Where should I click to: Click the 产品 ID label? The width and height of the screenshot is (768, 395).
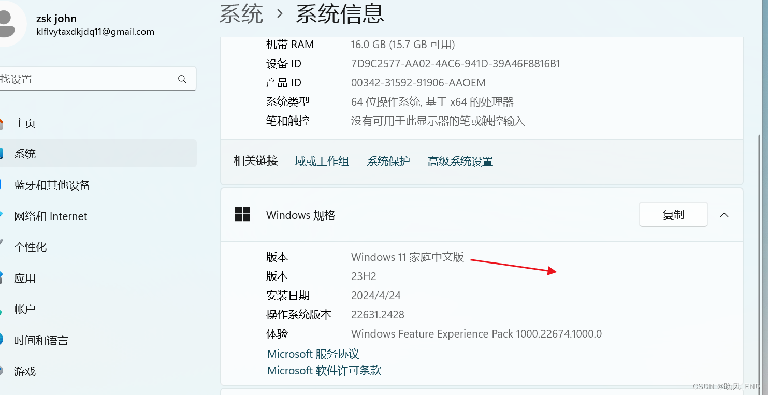pos(284,83)
